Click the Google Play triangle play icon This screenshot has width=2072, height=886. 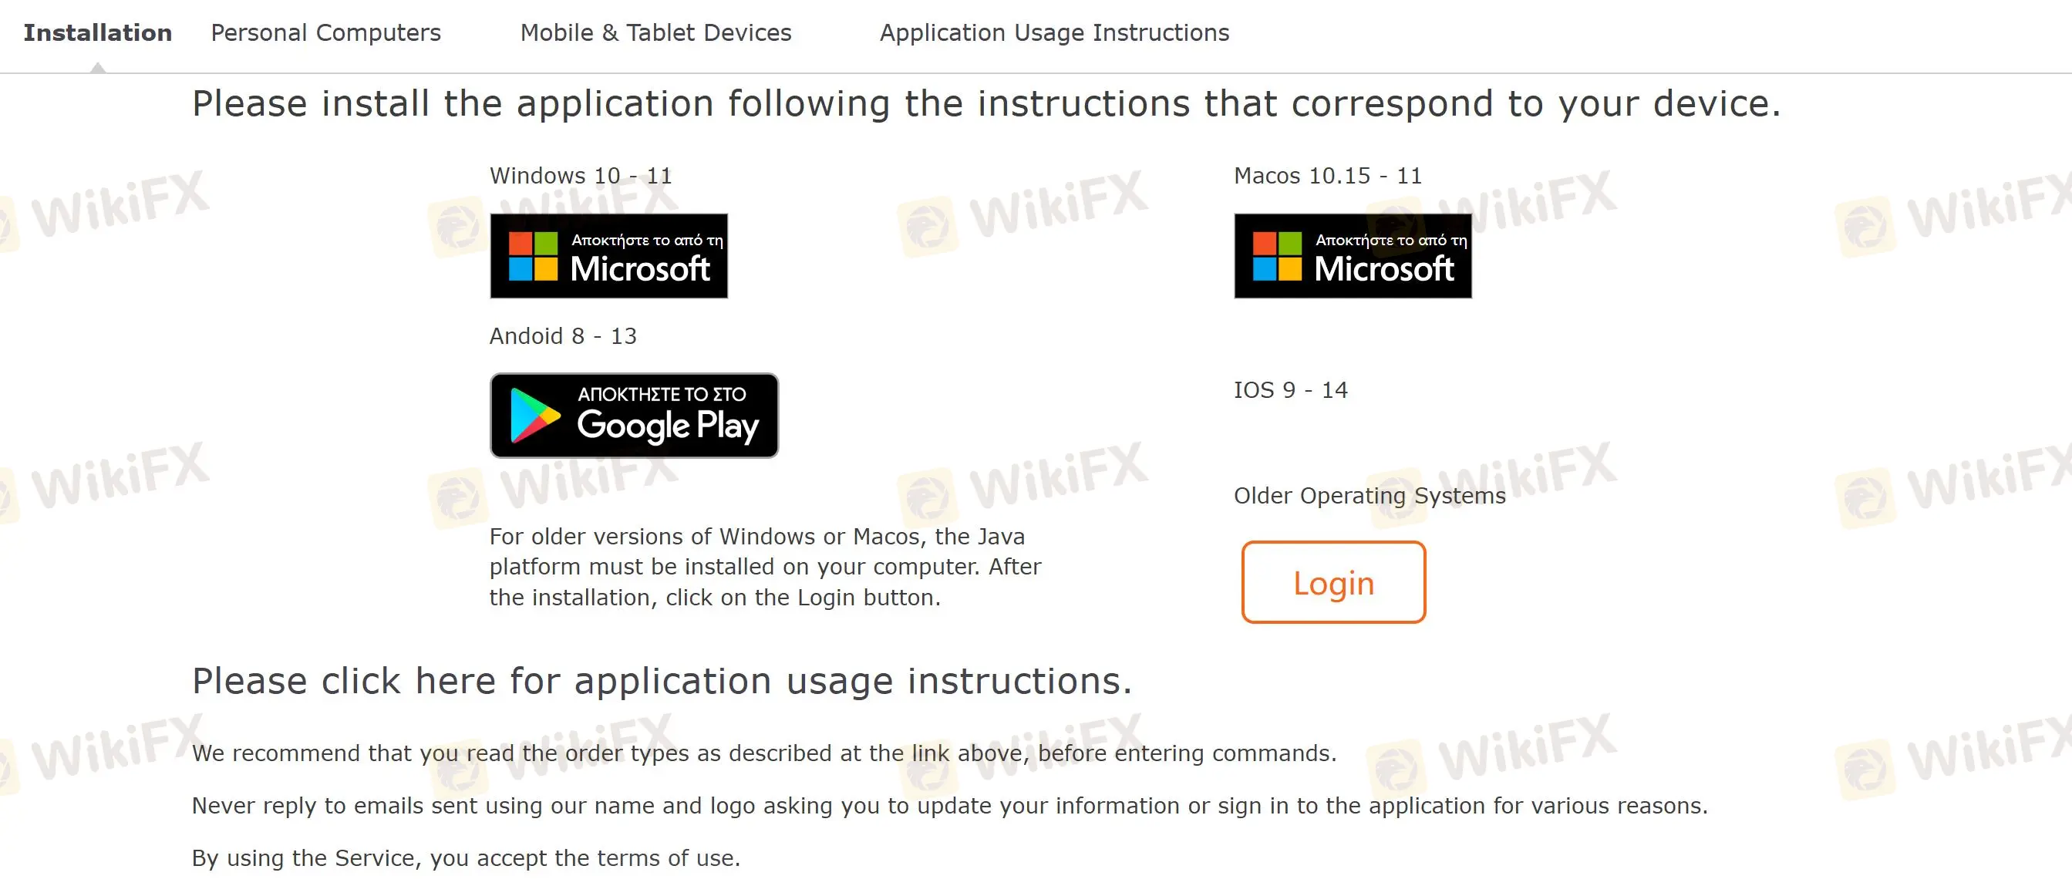click(531, 415)
